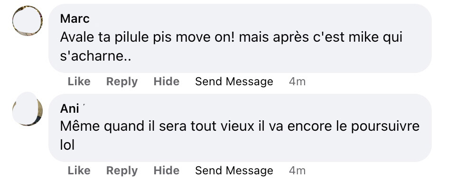This screenshot has height=180, width=466.
Task: Reply to Marc's comment
Action: [x=122, y=81]
